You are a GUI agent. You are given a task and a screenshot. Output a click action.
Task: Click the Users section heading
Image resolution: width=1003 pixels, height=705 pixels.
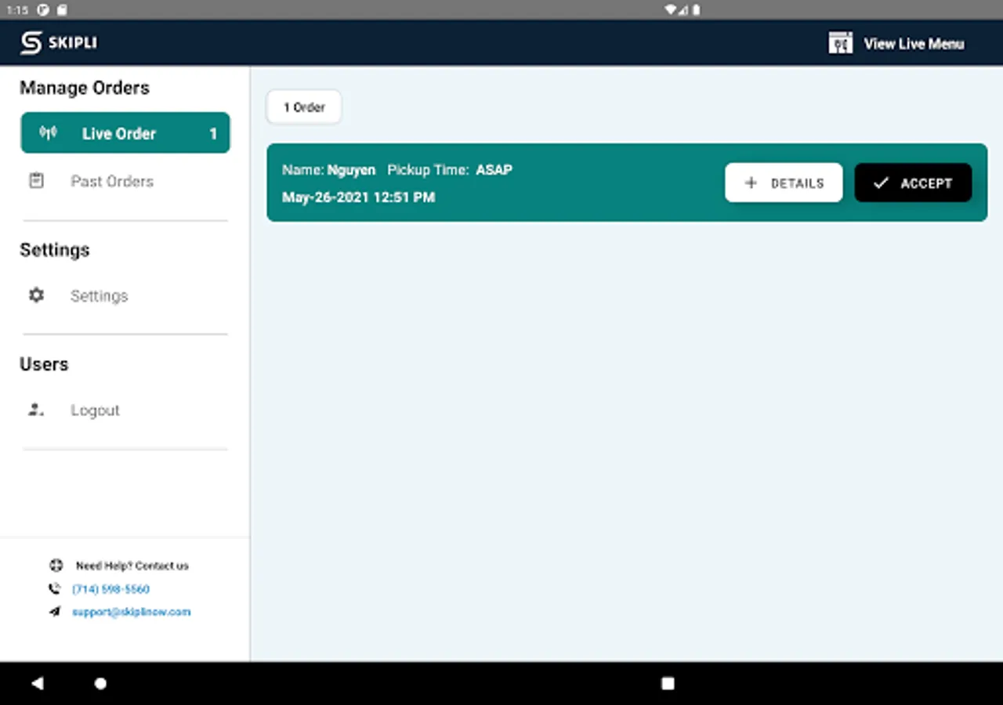coord(44,364)
